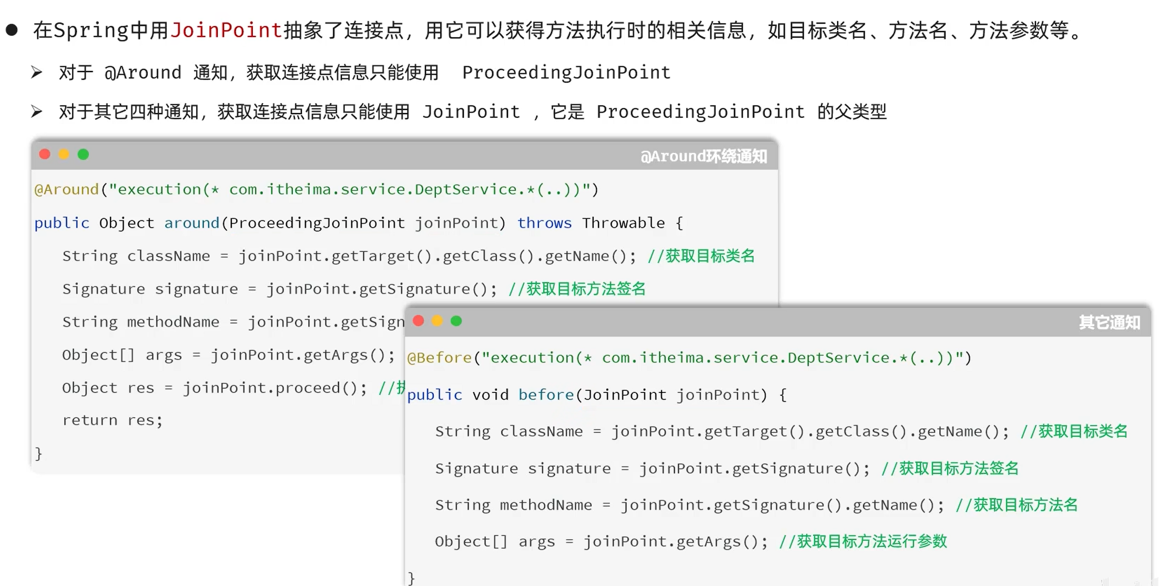Click the 其它通知 window title
1159x586 pixels.
[x=1109, y=322]
